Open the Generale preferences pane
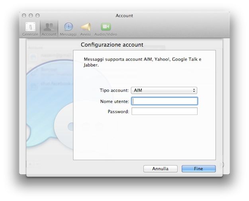 coord(30,29)
